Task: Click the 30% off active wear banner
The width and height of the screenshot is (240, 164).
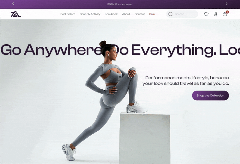Action: click(x=120, y=4)
